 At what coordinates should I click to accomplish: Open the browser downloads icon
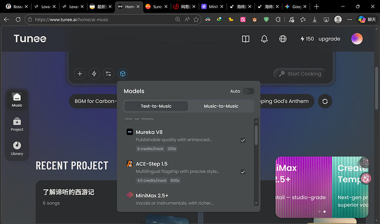click(x=314, y=20)
